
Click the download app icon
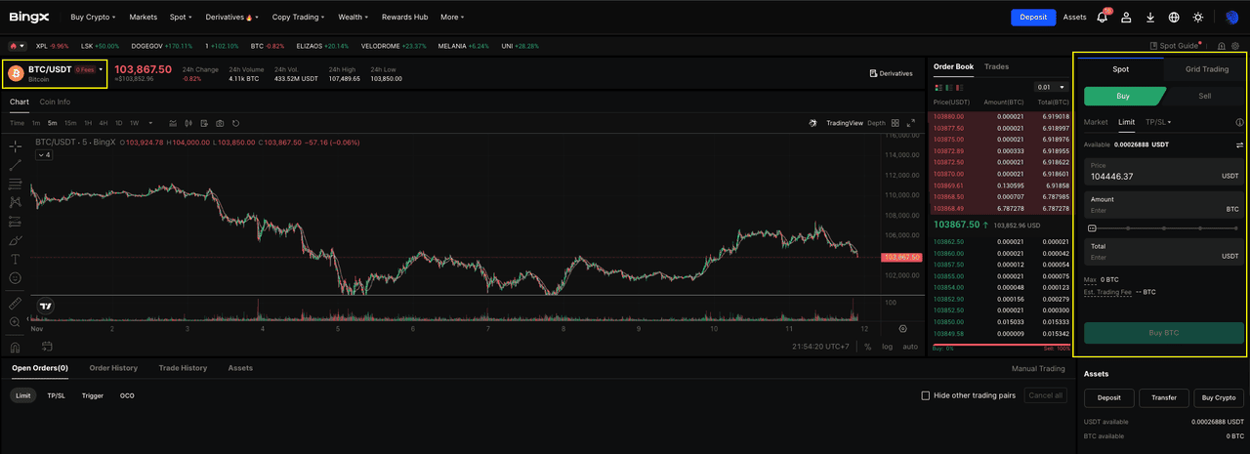click(1150, 18)
